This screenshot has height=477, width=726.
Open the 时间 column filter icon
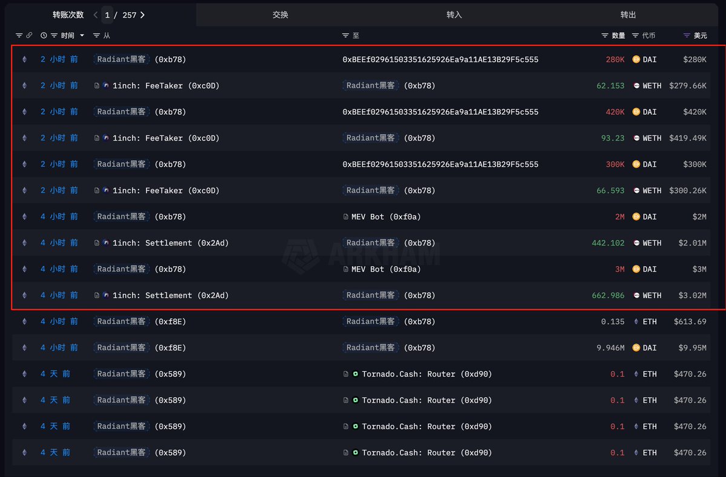click(x=54, y=36)
